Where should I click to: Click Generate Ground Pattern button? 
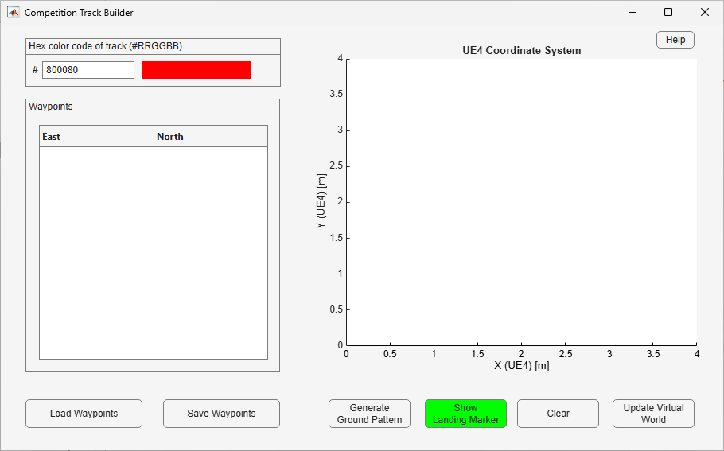coord(369,414)
